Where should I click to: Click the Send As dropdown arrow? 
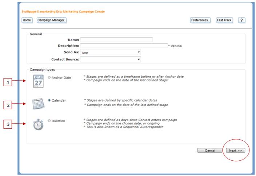point(139,52)
